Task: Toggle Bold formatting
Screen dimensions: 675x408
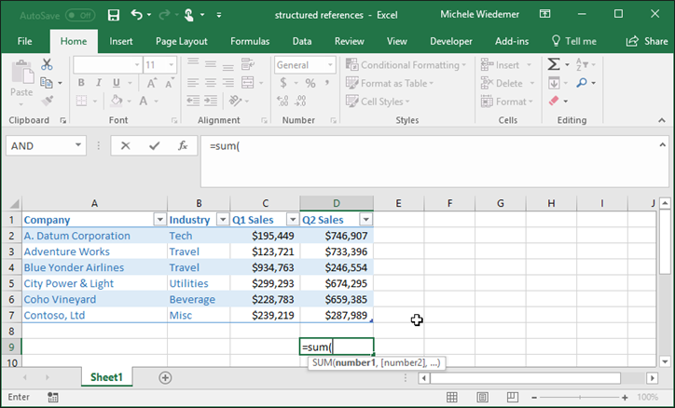Action: pos(81,83)
